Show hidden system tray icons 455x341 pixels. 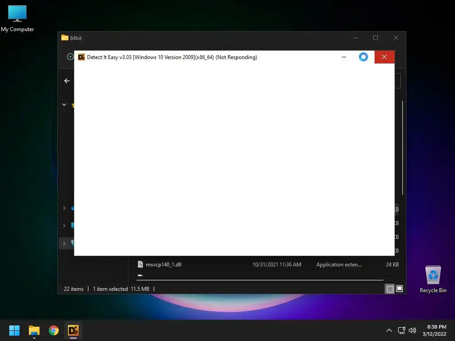pos(389,330)
